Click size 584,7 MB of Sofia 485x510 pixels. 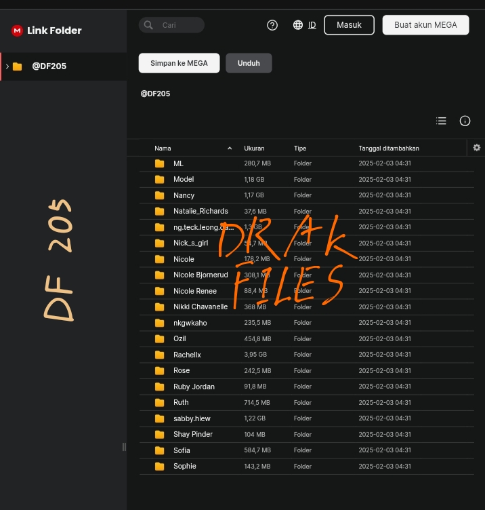tap(257, 450)
